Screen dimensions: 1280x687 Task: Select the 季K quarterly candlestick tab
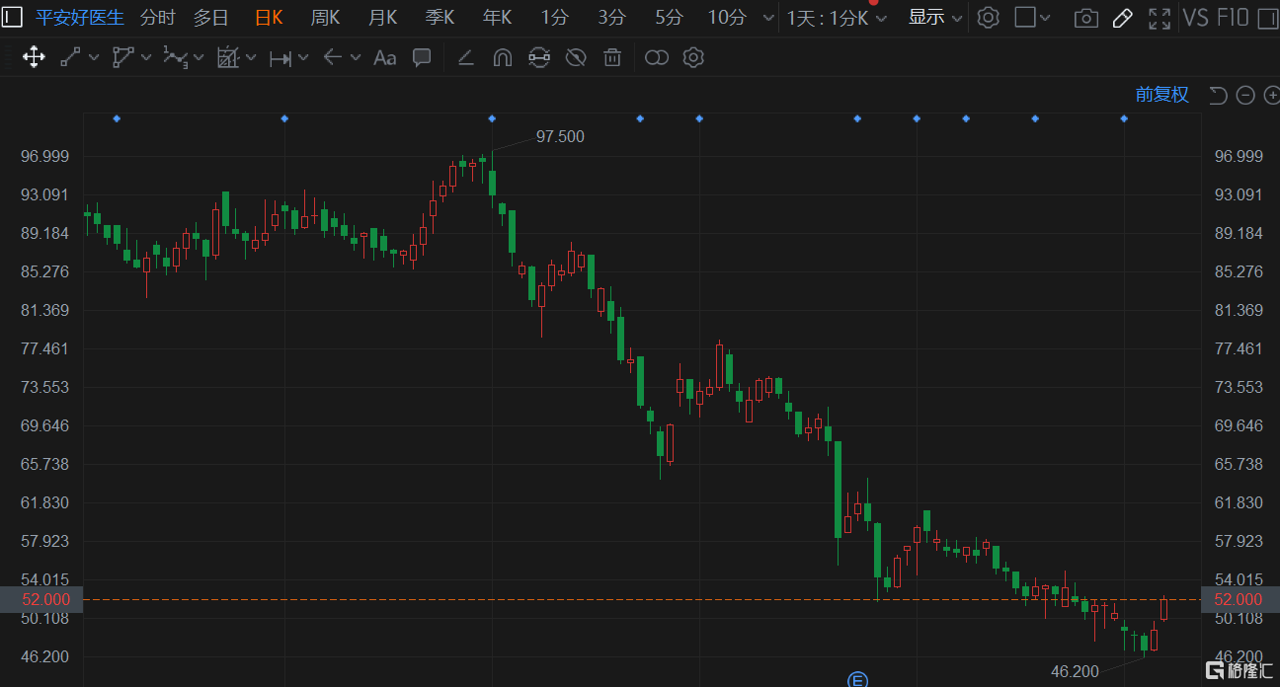[x=440, y=17]
